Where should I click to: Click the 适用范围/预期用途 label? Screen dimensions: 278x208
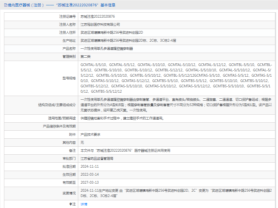click(62, 118)
